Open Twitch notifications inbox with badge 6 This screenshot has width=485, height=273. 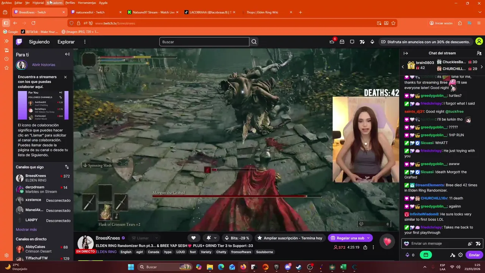coord(332,42)
